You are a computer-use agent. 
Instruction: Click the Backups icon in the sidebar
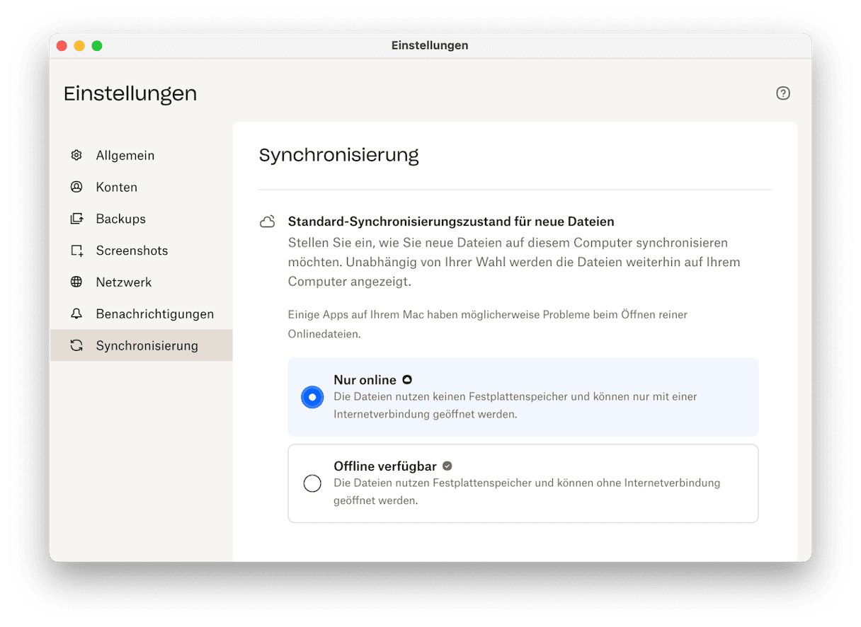[76, 219]
